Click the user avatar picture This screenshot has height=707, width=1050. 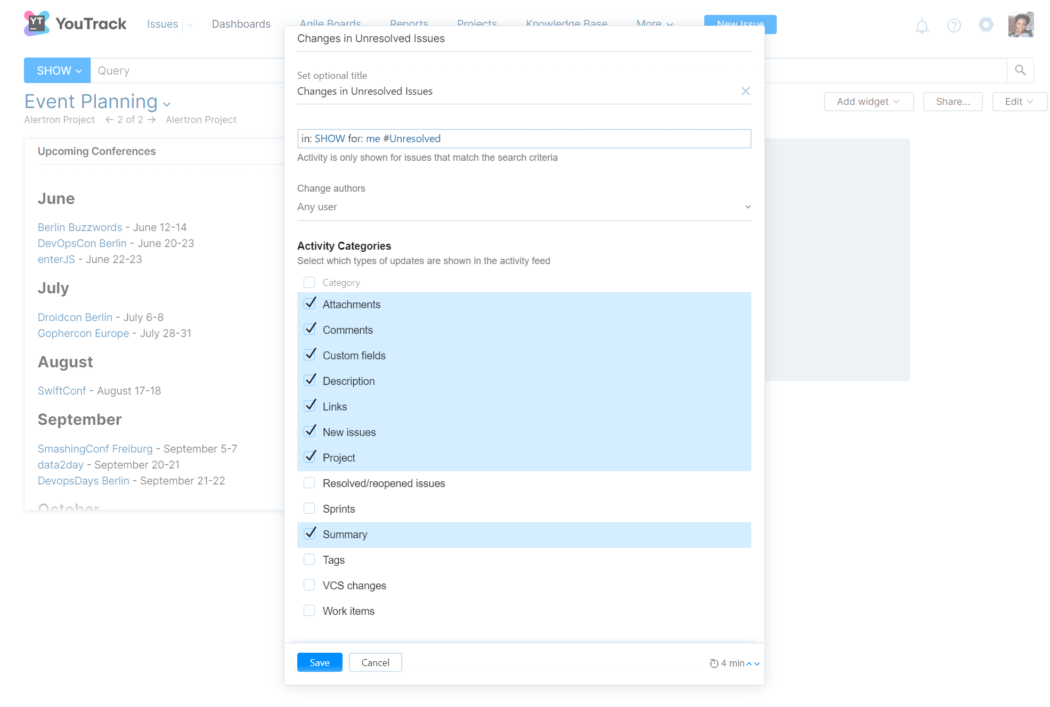pos(1020,24)
